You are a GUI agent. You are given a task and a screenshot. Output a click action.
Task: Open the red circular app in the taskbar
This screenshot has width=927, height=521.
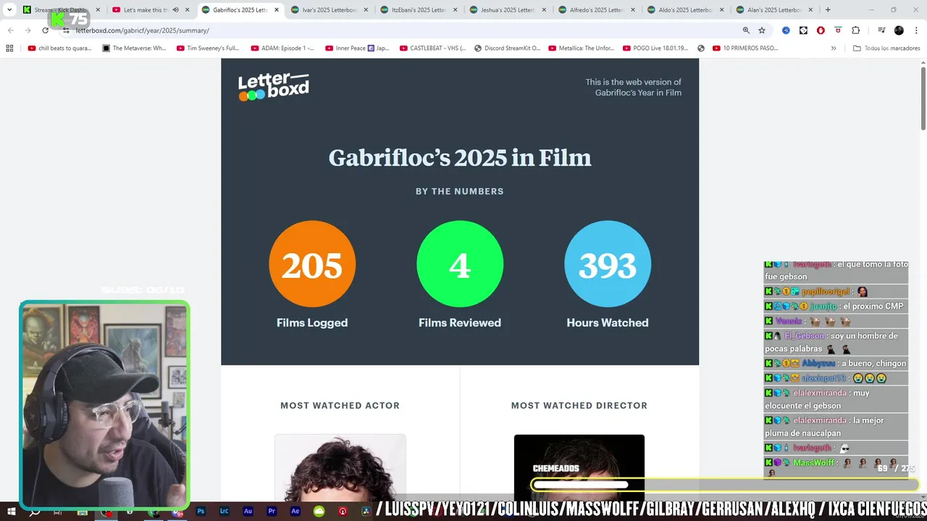[x=343, y=512]
